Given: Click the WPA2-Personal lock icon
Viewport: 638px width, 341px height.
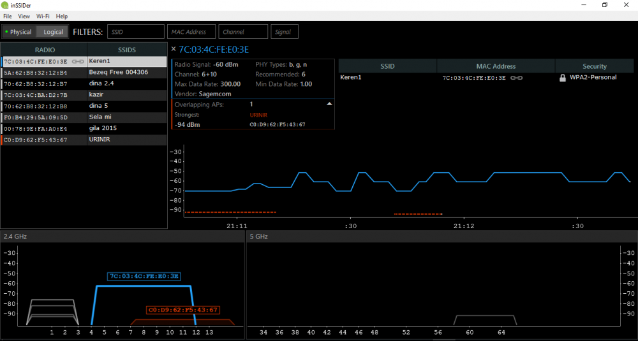Looking at the screenshot, I should [x=563, y=78].
